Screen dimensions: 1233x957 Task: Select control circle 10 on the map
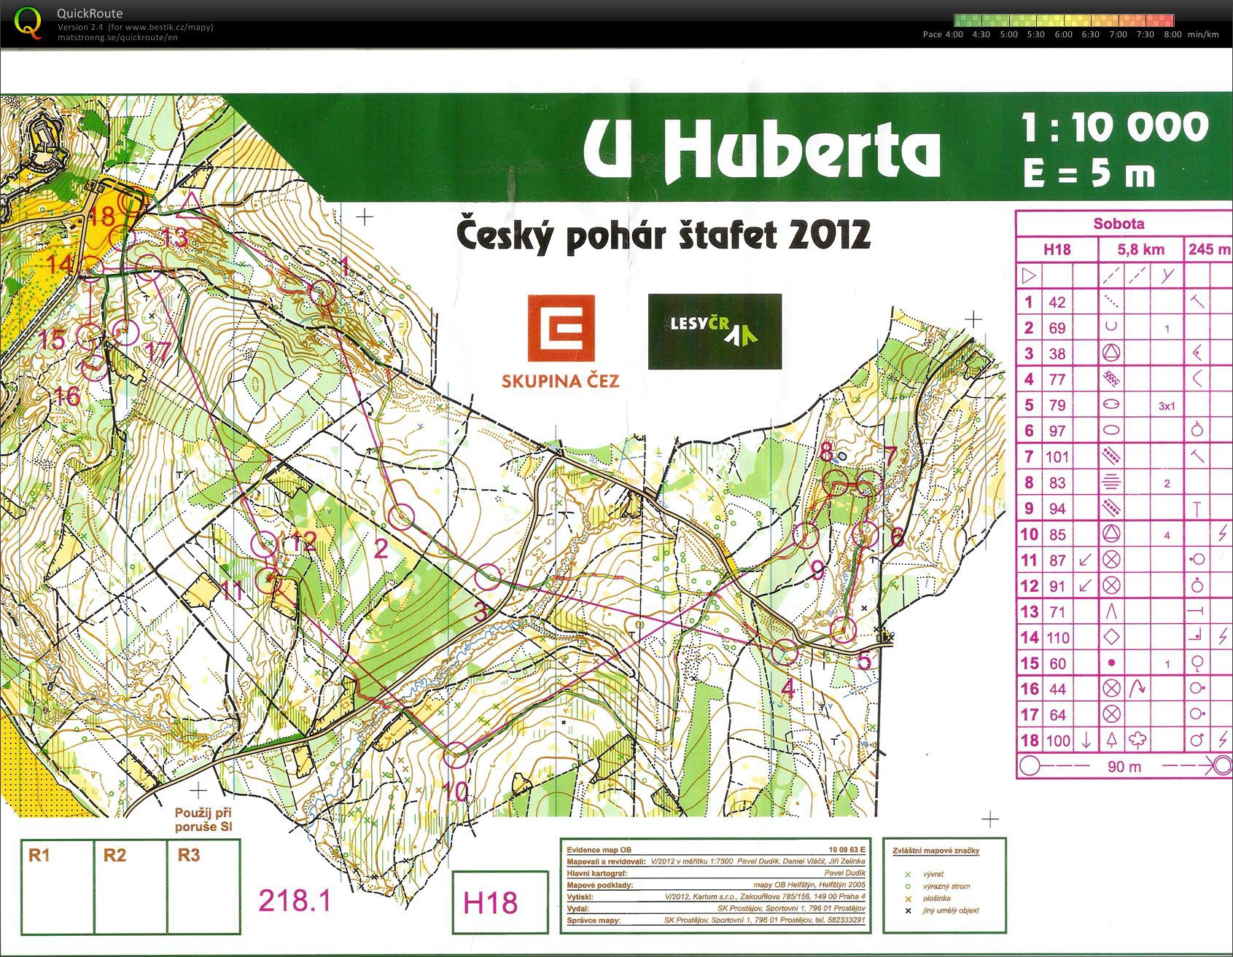pos(456,754)
